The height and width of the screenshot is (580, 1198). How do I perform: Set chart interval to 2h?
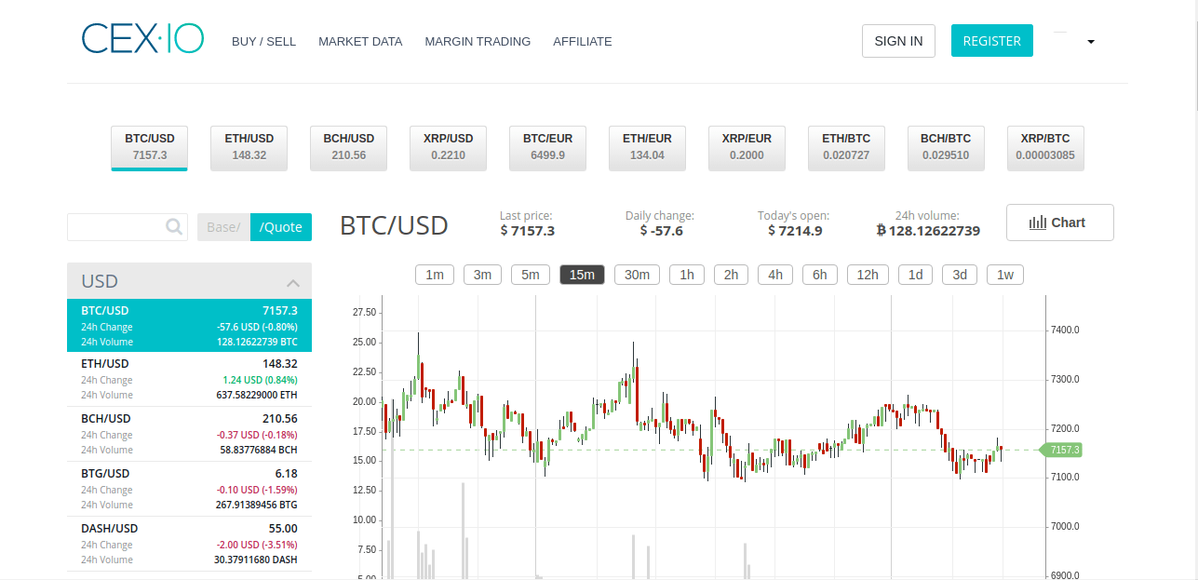731,275
